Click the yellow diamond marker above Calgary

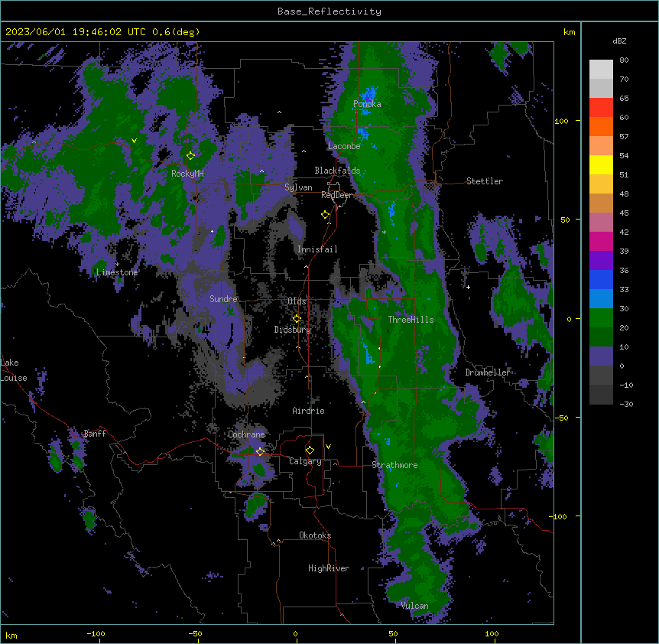(x=310, y=450)
